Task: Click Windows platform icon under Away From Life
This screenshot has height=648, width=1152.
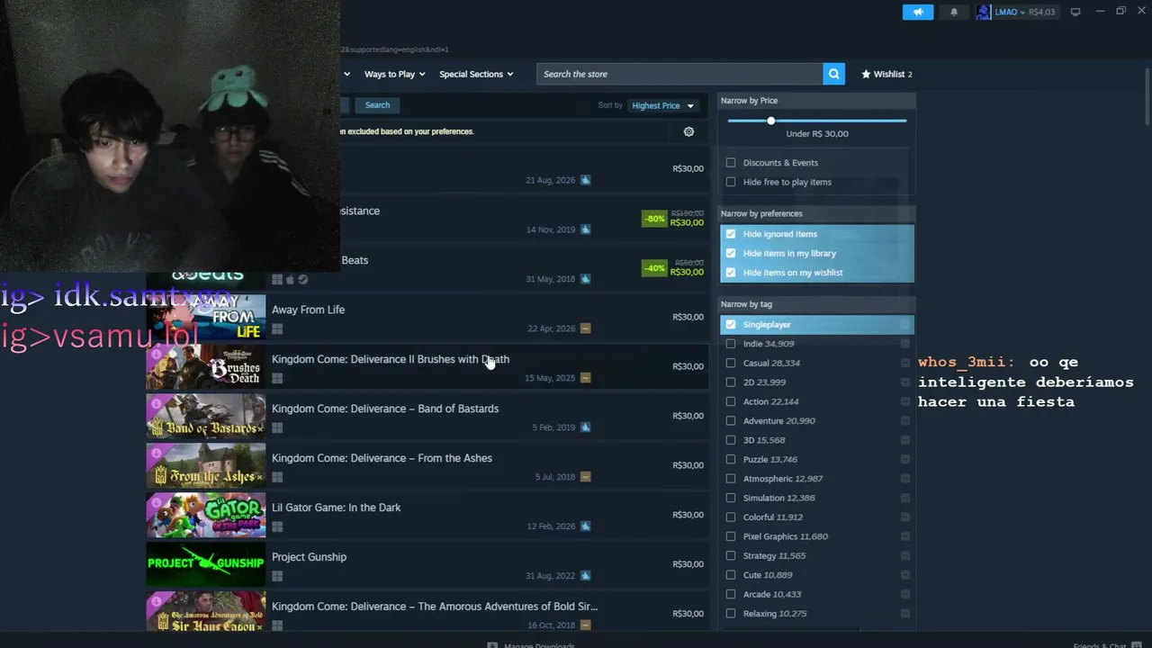Action: pyautogui.click(x=277, y=329)
